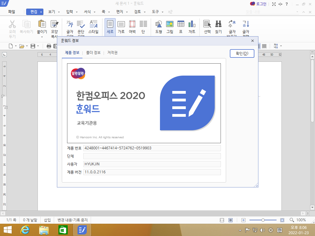315x236 pixels.
Task: Open 여백 page margins icon
Action: (132, 24)
